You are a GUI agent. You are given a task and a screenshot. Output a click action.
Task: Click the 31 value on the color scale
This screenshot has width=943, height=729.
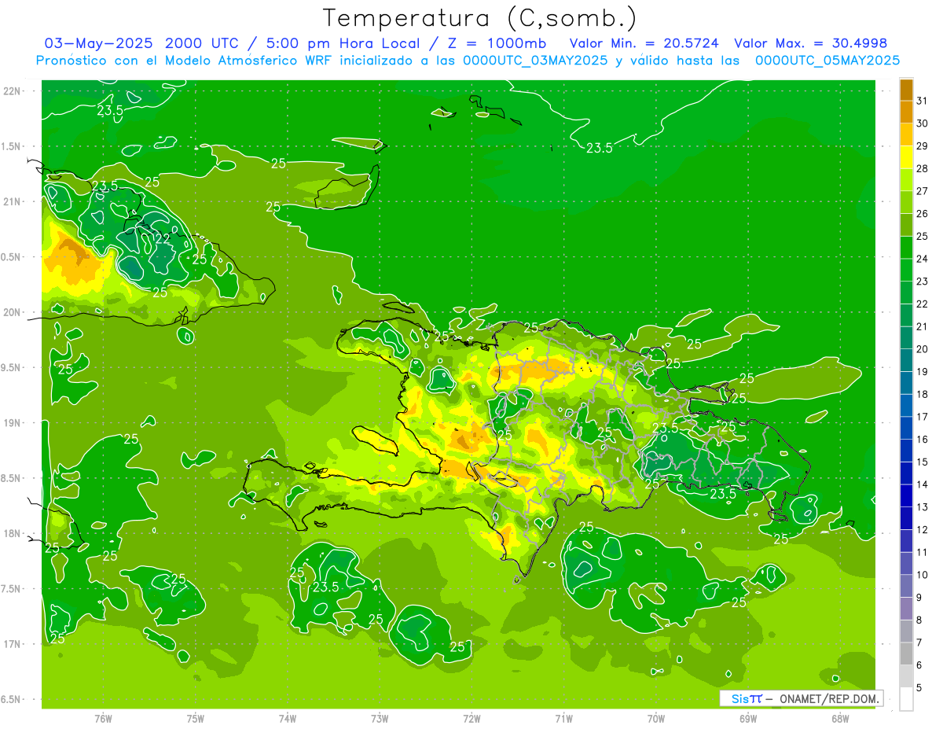tap(922, 101)
